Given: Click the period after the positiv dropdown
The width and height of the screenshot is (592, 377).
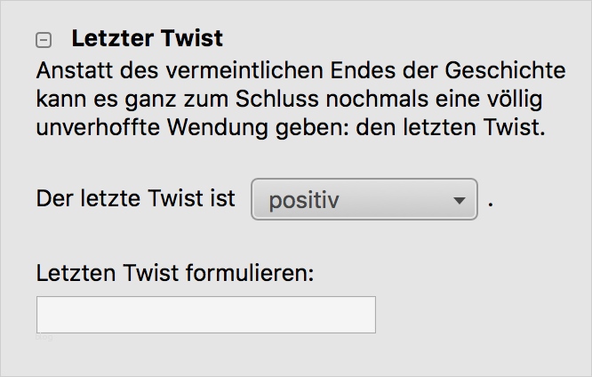Looking at the screenshot, I should tap(491, 201).
